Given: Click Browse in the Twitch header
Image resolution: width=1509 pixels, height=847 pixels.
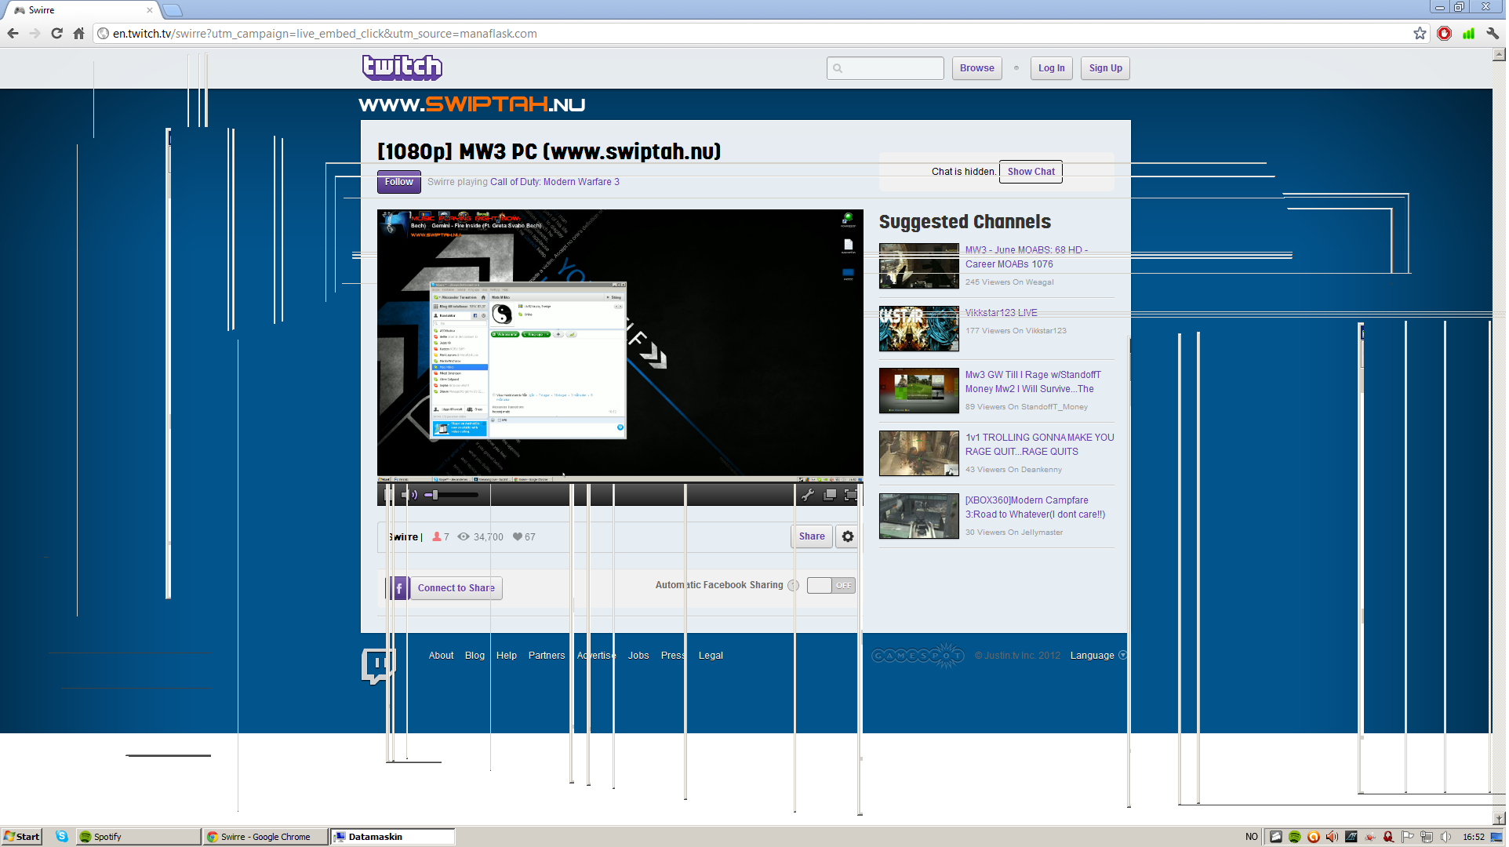Looking at the screenshot, I should (x=976, y=68).
